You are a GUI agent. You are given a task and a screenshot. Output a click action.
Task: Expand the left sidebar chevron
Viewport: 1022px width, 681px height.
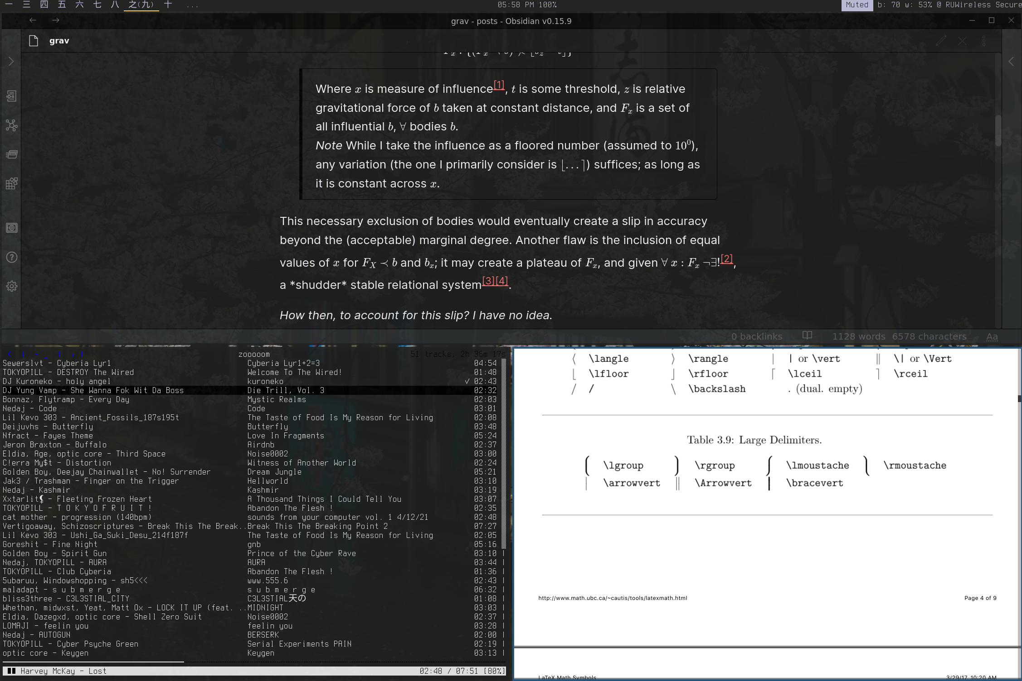pos(11,61)
